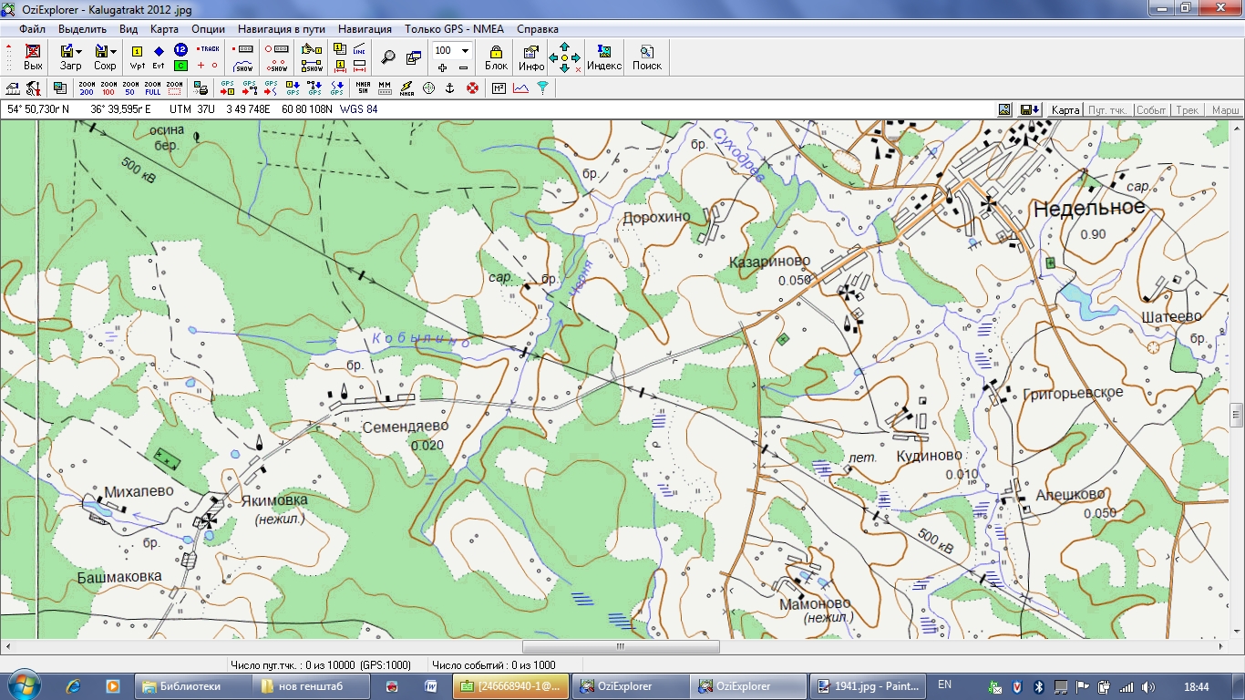The height and width of the screenshot is (700, 1245).
Task: Click the Индекс button
Action: pyautogui.click(x=604, y=57)
